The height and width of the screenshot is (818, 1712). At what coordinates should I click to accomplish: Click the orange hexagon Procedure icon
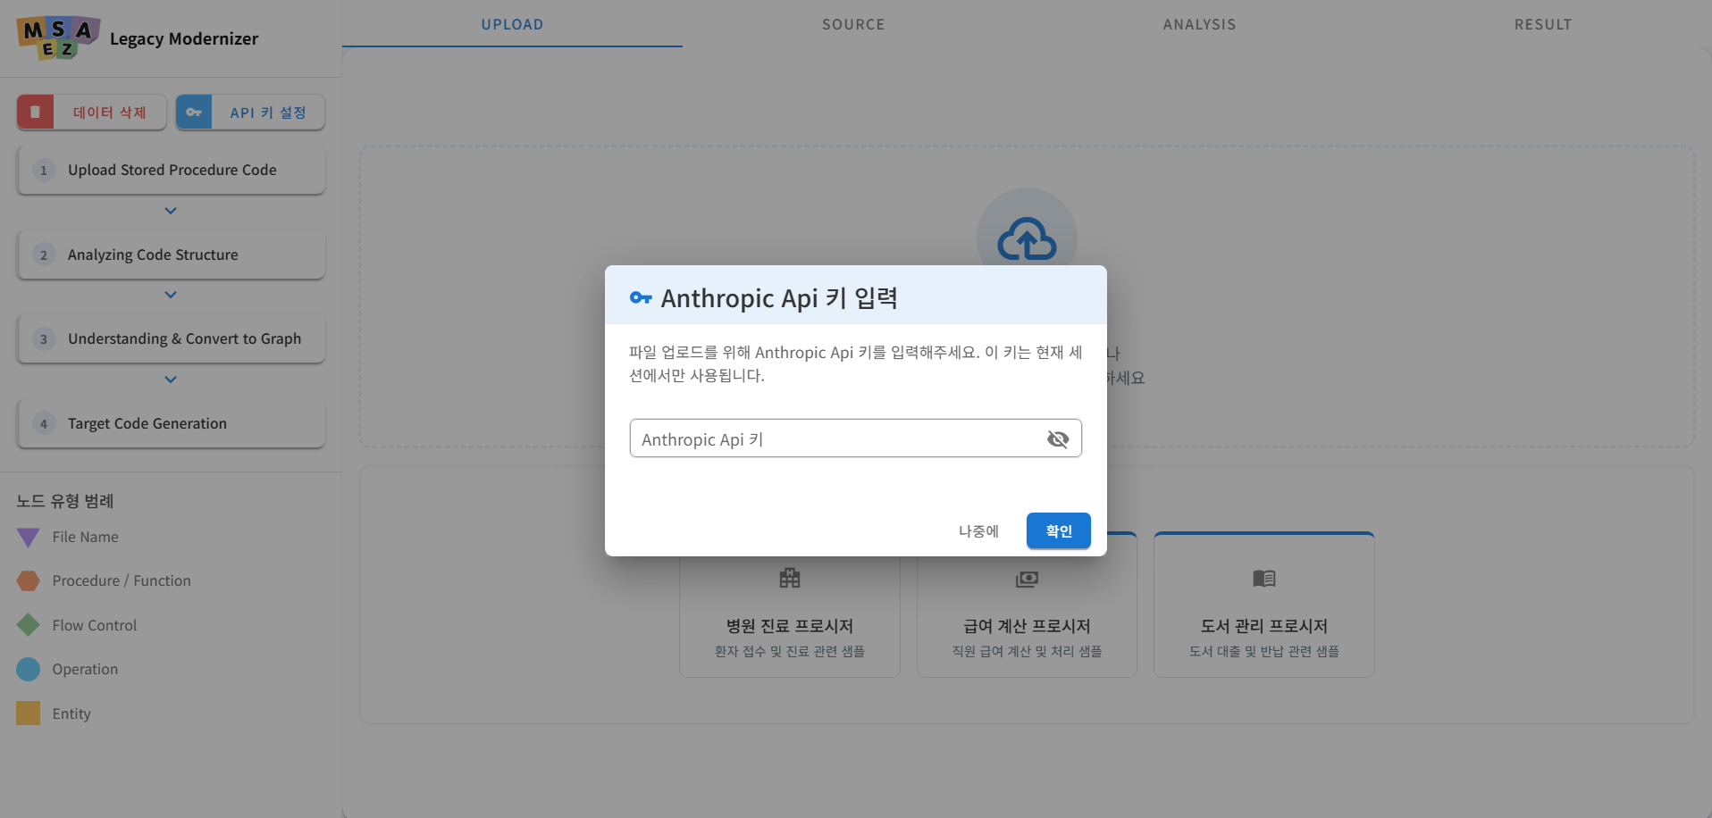[29, 581]
